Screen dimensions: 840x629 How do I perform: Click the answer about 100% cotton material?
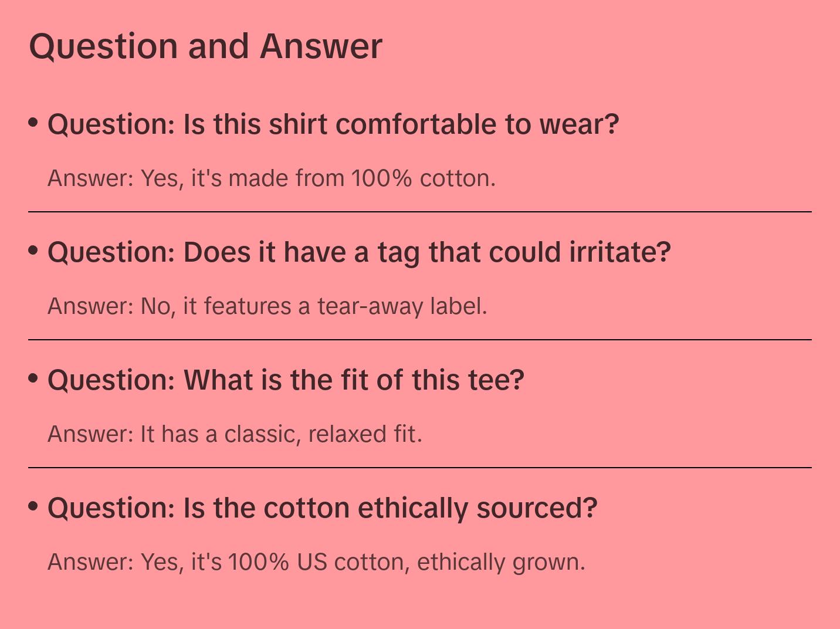point(272,178)
